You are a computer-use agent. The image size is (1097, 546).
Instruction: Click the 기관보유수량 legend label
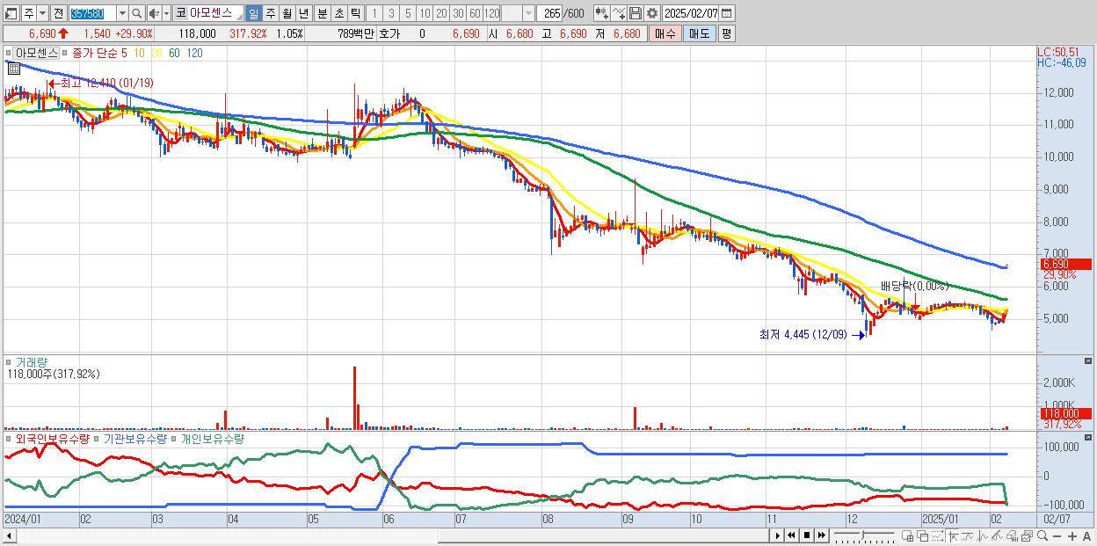click(134, 438)
